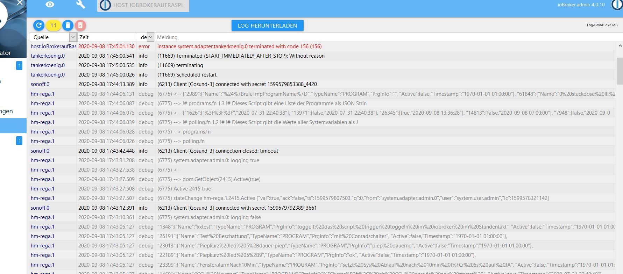Click the lower '1' badge in the sidebar
The image size is (623, 274).
point(19,141)
